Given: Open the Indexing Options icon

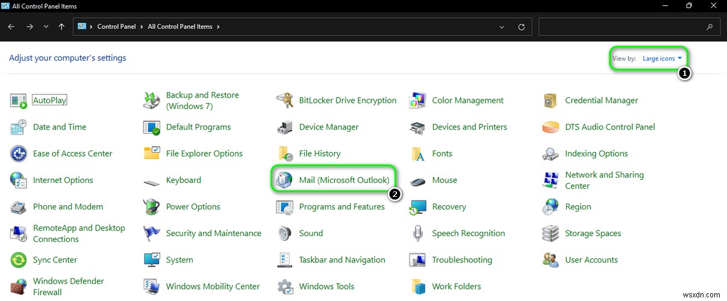Looking at the screenshot, I should tap(551, 154).
